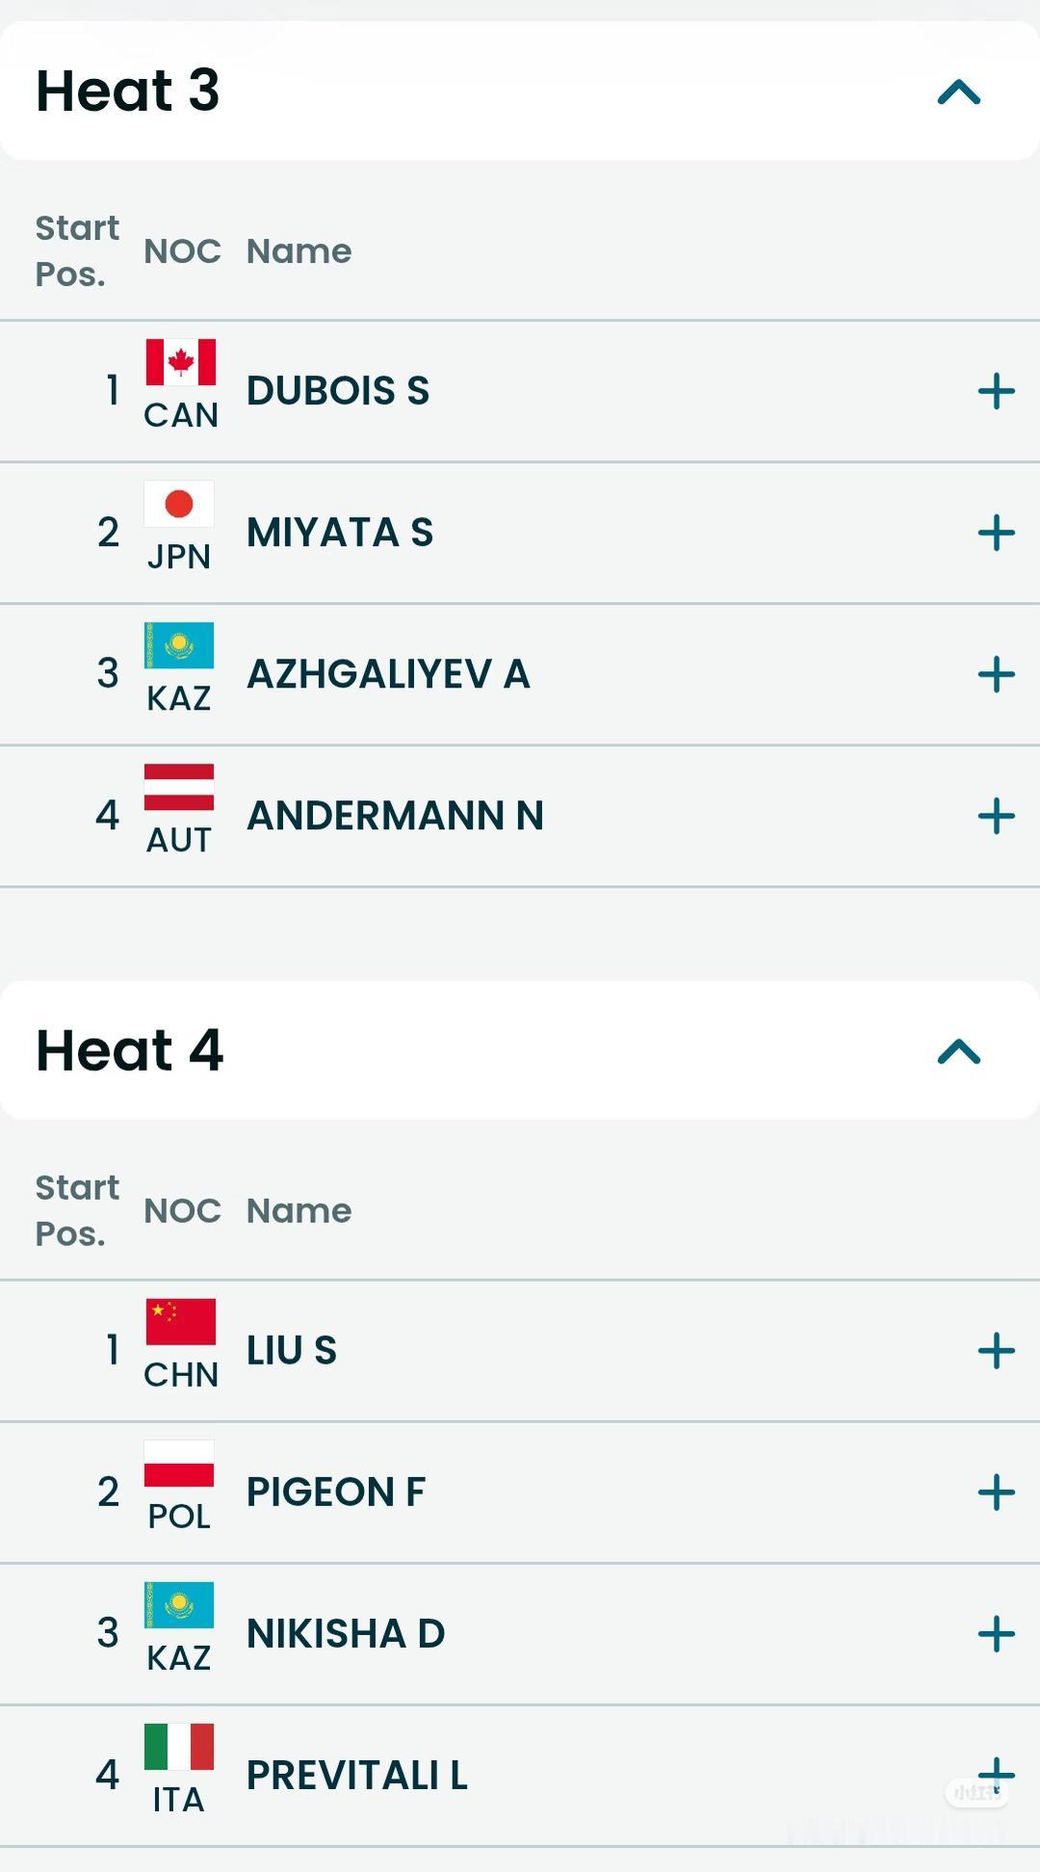The width and height of the screenshot is (1040, 1872).
Task: Open athlete name PREVITALI L
Action: pos(356,1776)
